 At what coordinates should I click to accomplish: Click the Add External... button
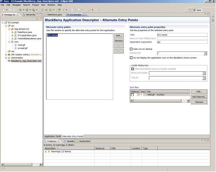(x=199, y=97)
